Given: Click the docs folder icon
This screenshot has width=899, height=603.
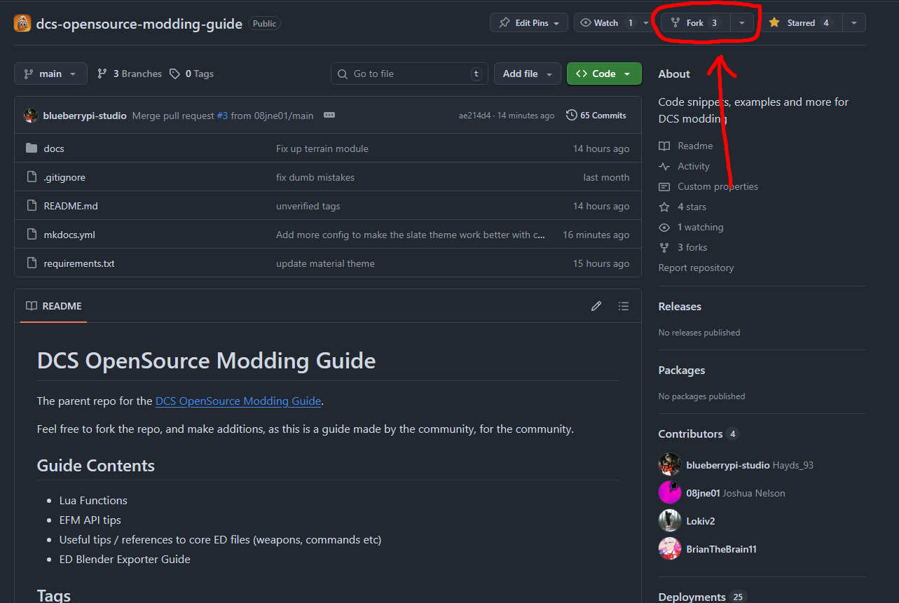Looking at the screenshot, I should 31,148.
